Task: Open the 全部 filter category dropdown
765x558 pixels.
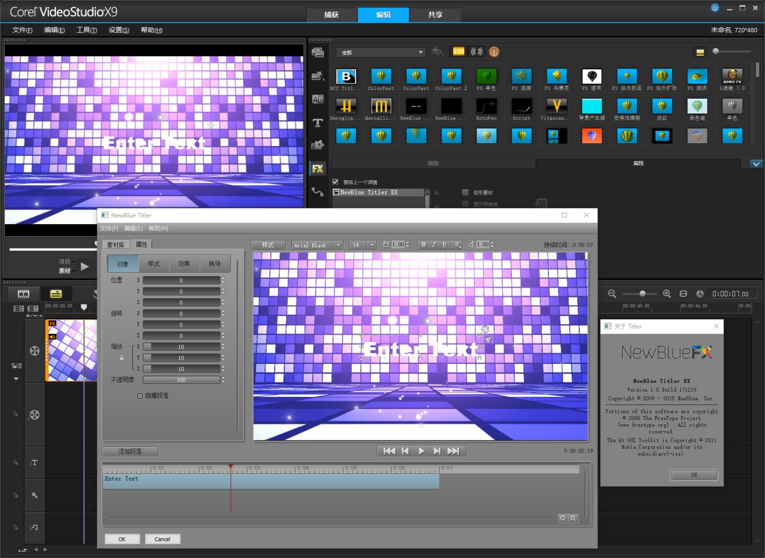Action: pos(381,52)
